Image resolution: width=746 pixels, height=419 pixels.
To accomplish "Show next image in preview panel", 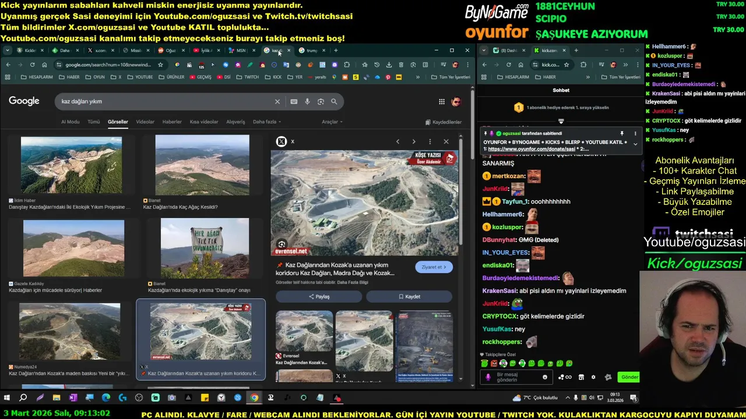I will (414, 141).
